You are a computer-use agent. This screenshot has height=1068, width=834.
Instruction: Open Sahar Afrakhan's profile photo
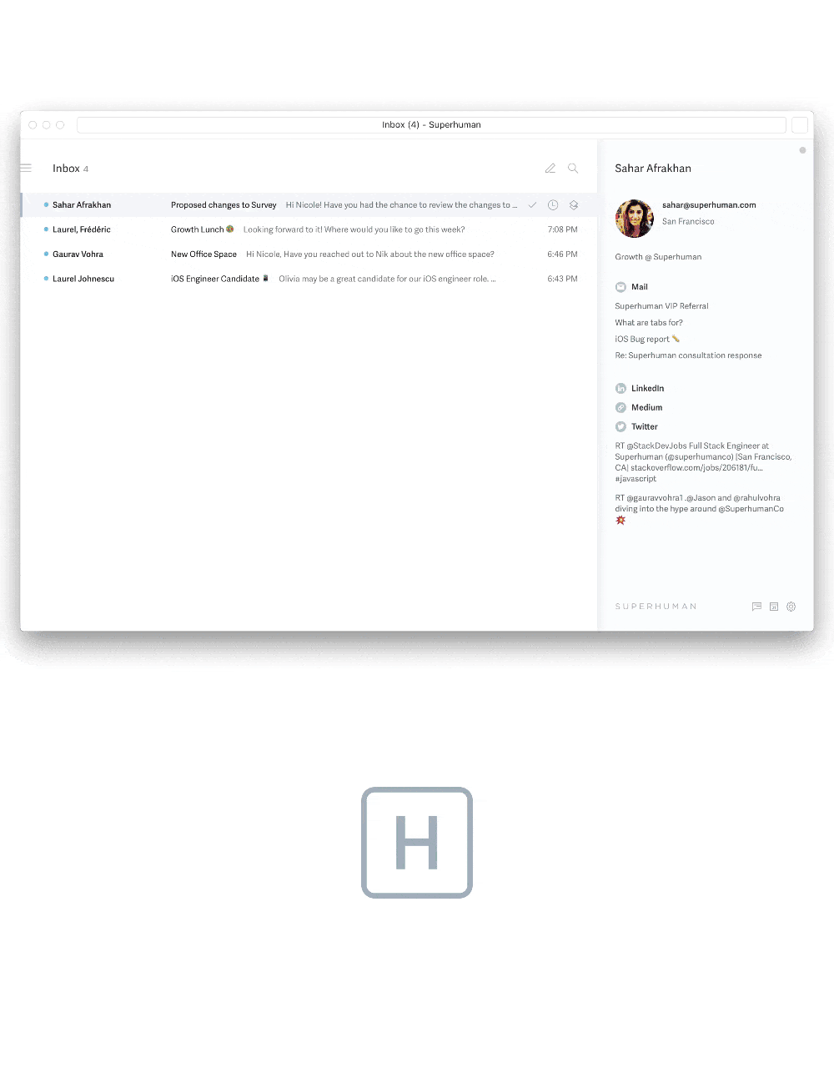635,219
